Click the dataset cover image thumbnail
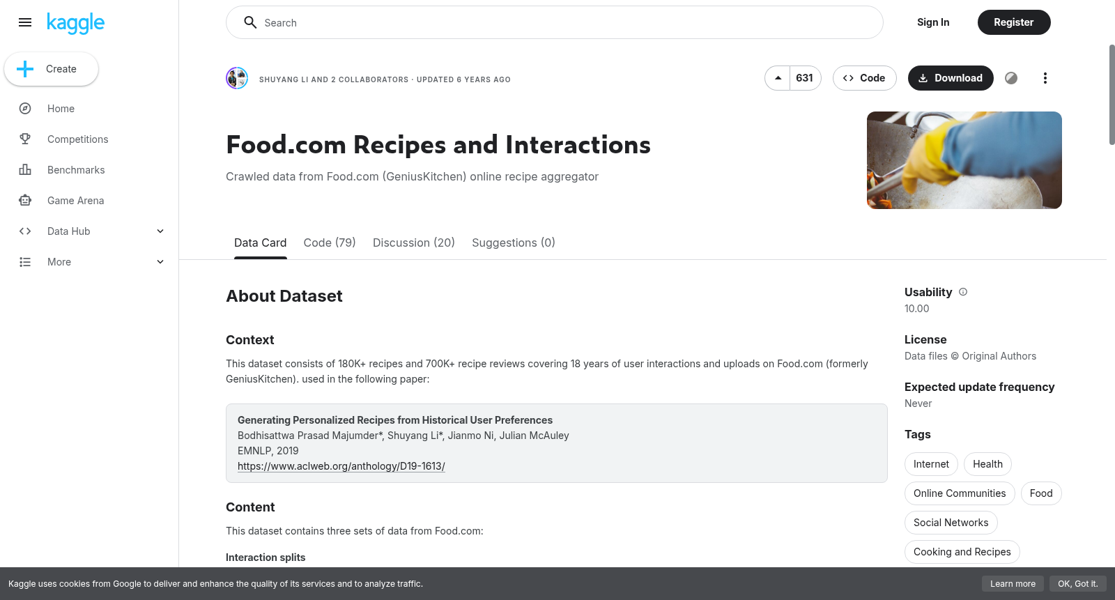This screenshot has width=1115, height=600. (x=964, y=160)
